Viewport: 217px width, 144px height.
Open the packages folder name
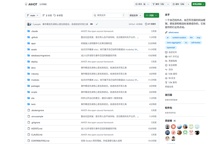tap(36, 86)
